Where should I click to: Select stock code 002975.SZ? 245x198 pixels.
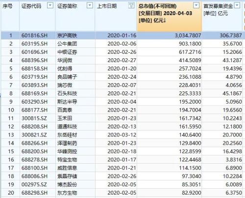[34, 185]
